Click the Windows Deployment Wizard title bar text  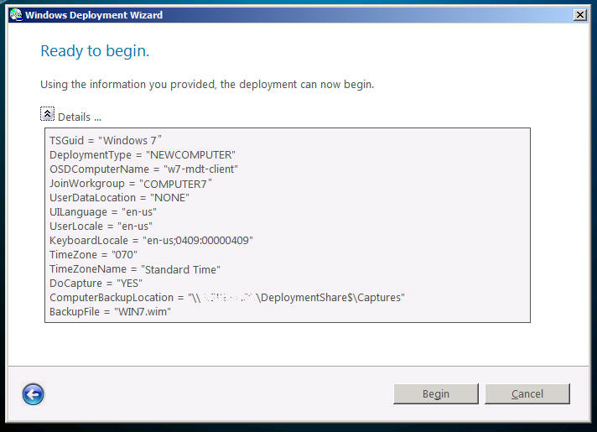(x=94, y=15)
